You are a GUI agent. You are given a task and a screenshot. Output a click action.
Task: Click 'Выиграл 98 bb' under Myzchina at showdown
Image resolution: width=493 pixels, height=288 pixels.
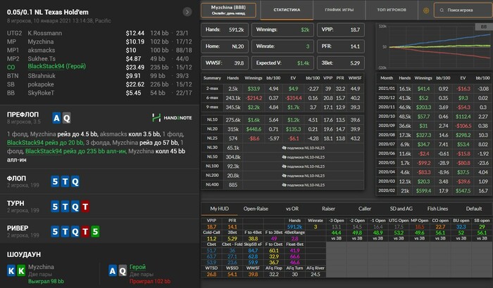click(x=46, y=282)
